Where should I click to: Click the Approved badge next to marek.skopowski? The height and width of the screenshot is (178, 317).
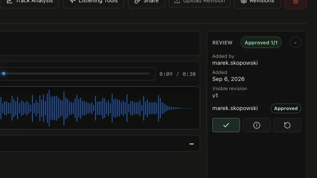(x=286, y=109)
